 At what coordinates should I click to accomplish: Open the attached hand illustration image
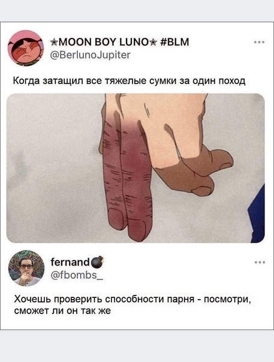[136, 168]
